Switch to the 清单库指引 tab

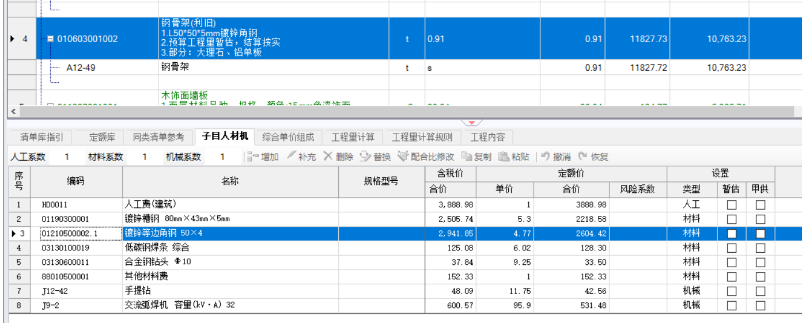point(41,137)
